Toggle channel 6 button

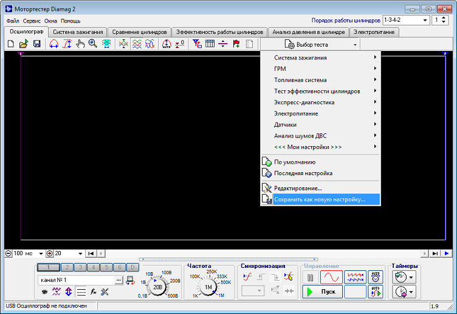coord(120,267)
